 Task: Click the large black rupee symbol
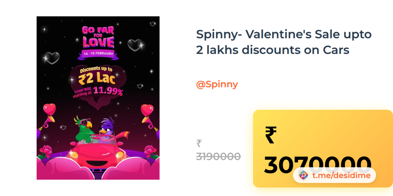271,135
